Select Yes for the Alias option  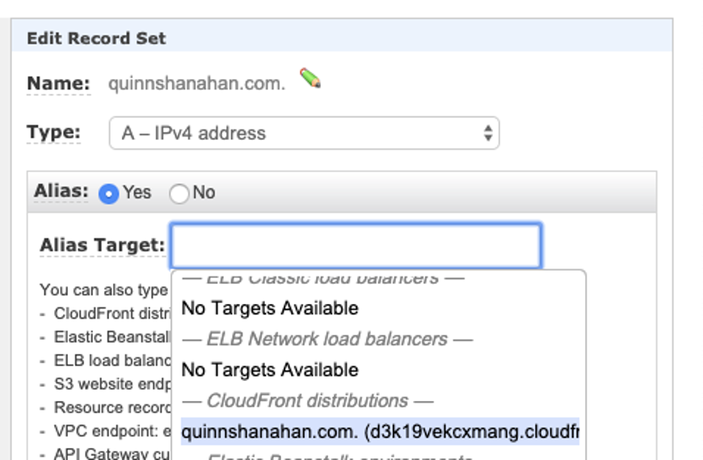(109, 193)
